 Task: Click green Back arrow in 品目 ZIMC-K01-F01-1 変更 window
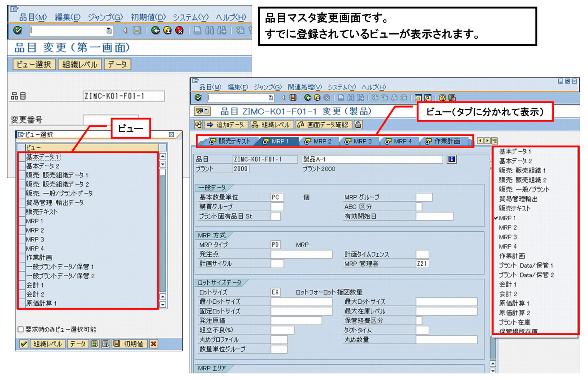pos(308,98)
